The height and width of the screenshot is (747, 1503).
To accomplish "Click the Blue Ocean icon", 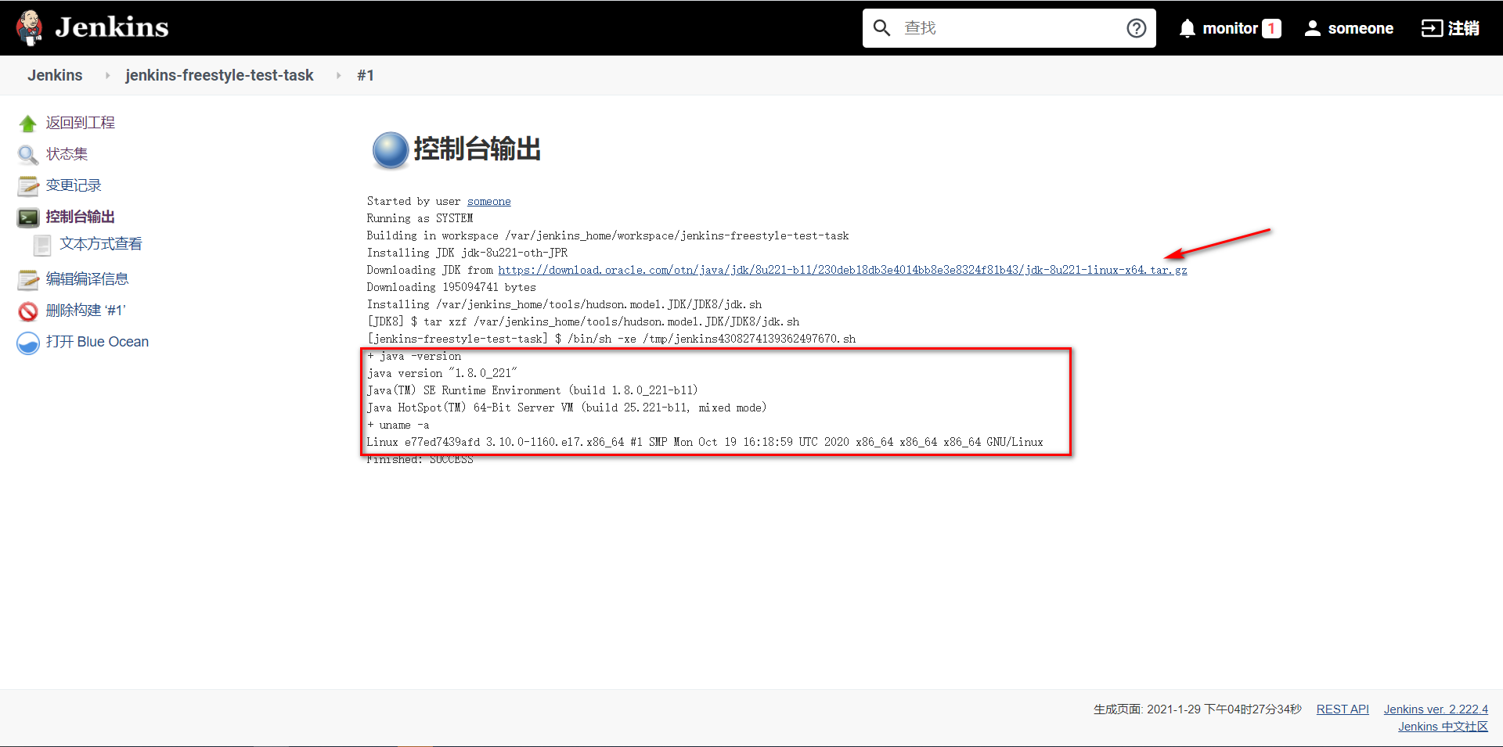I will 28,343.
